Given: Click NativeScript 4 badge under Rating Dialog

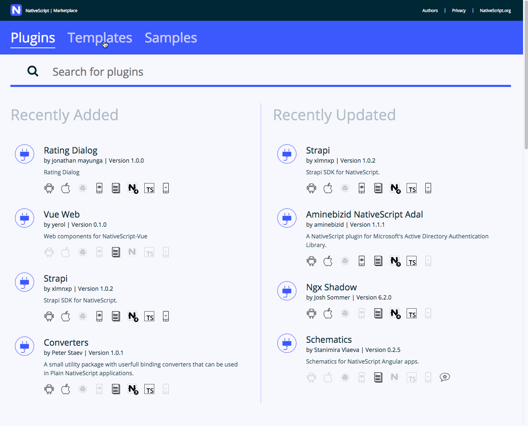Looking at the screenshot, I should (133, 188).
